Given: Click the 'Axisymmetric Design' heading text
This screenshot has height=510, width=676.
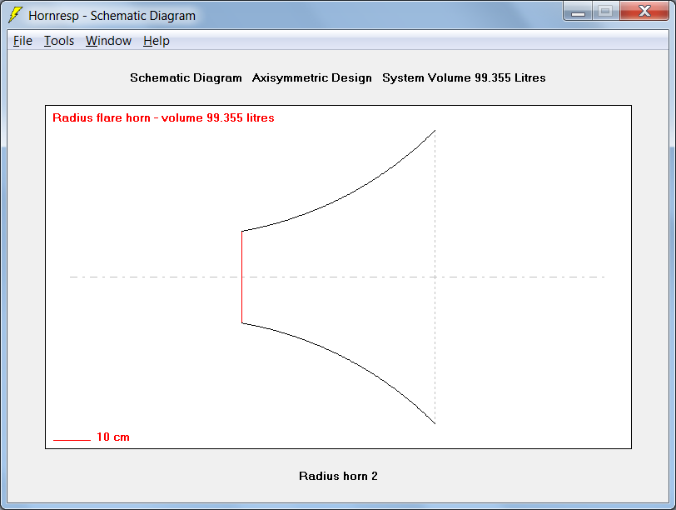Looking at the screenshot, I should pyautogui.click(x=311, y=77).
